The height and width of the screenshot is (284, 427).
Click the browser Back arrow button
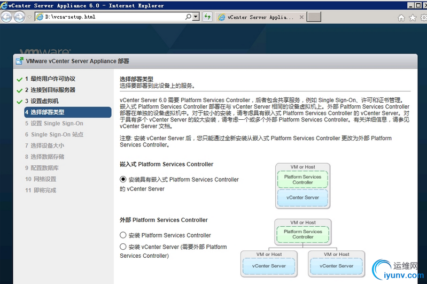click(x=6, y=17)
